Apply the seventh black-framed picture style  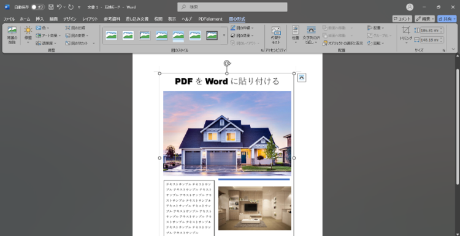[212, 35]
